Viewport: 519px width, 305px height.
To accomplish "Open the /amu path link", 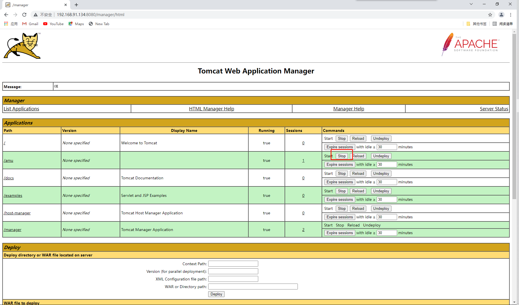I will (8, 160).
